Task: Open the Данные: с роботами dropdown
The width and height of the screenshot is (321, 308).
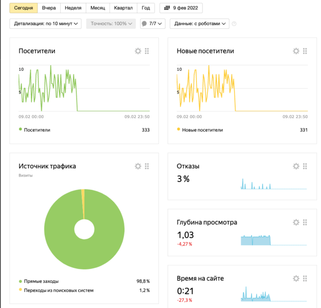Action: coord(200,24)
